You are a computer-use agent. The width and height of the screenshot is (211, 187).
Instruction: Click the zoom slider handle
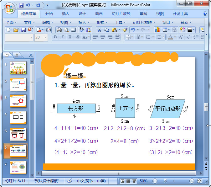tap(165, 181)
